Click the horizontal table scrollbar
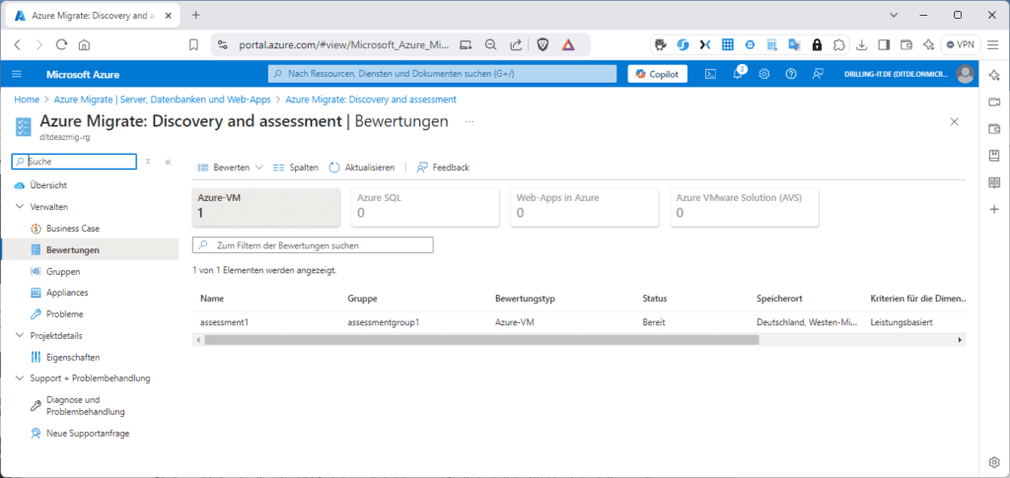This screenshot has width=1010, height=478. [481, 340]
